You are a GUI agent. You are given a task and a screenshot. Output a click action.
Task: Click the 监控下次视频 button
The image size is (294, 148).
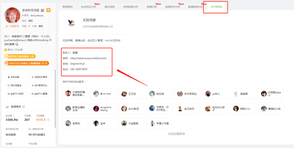(x=16, y=94)
